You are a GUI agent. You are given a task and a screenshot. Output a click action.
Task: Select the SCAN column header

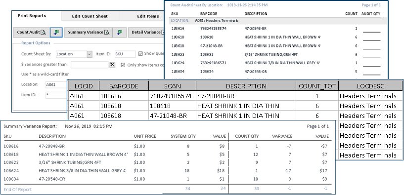tap(173, 86)
